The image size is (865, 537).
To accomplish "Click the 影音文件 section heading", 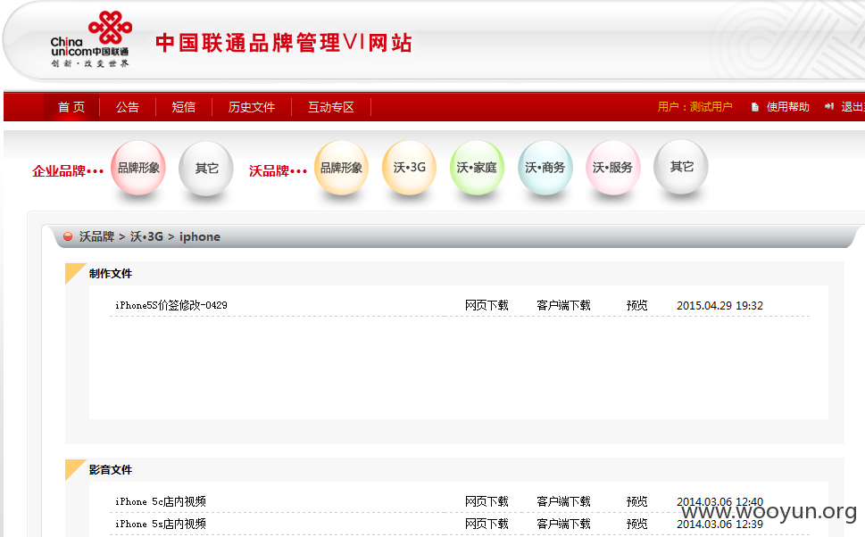I will tap(111, 470).
